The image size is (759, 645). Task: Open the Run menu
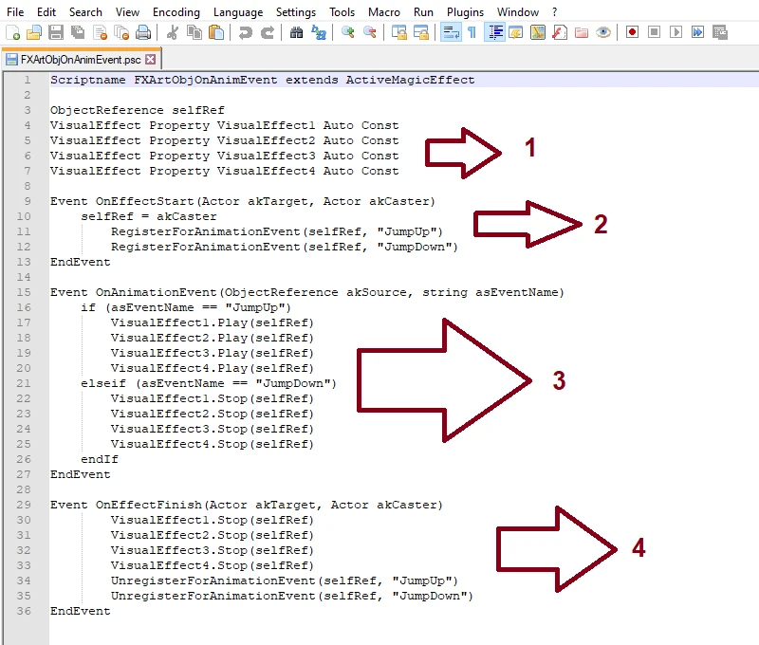423,12
